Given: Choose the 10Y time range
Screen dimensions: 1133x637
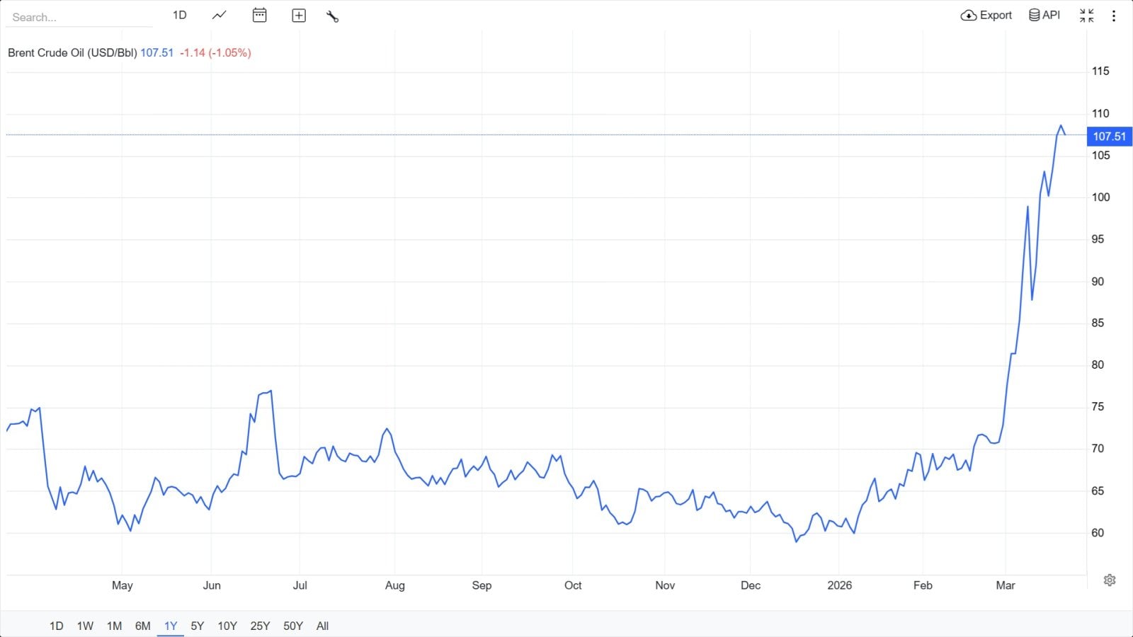Looking at the screenshot, I should 227,626.
